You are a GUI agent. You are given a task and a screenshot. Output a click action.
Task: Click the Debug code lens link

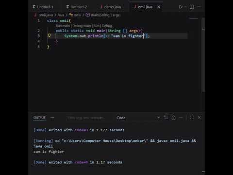(107, 26)
